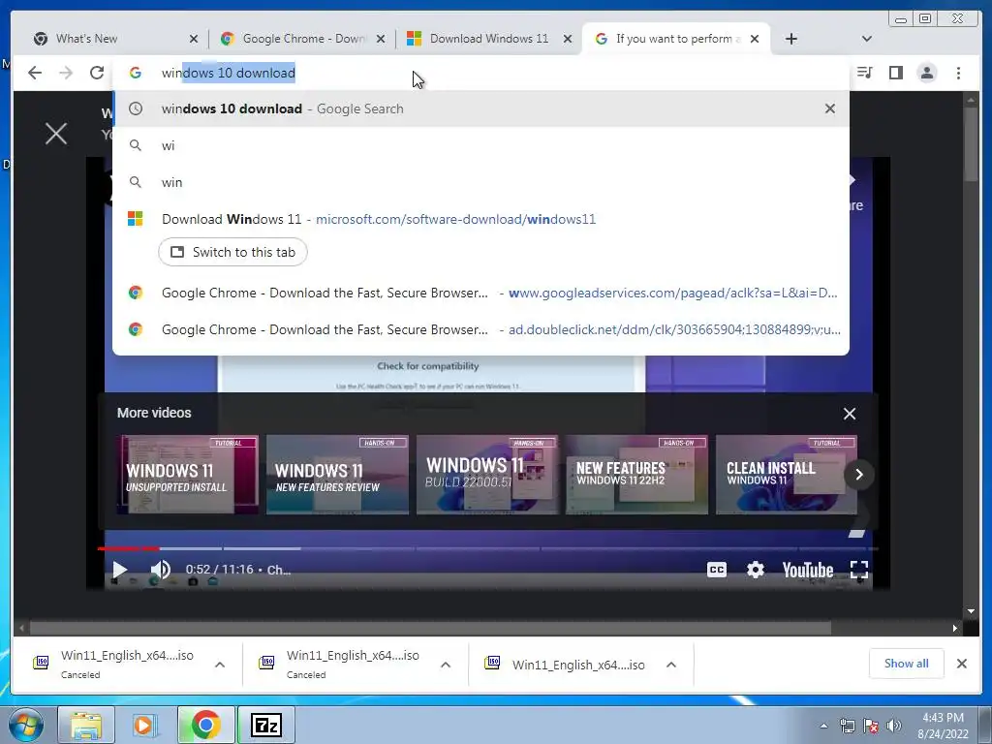Close the downloads bar

tap(962, 664)
